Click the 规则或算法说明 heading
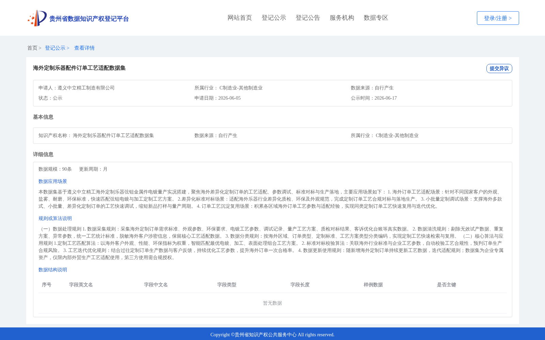This screenshot has height=340, width=545. (x=55, y=218)
